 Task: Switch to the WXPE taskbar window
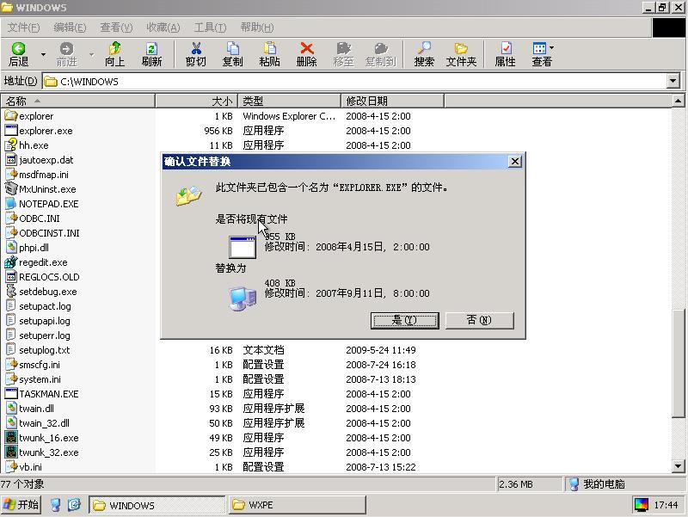point(297,505)
